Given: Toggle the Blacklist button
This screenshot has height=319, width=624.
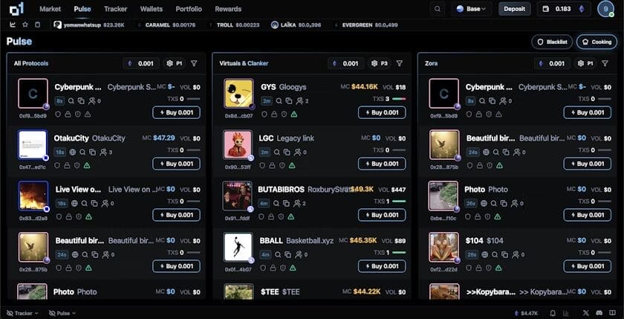Looking at the screenshot, I should tap(552, 42).
